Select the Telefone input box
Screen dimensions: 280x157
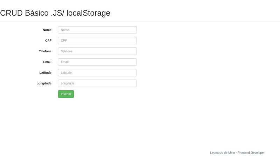tap(97, 51)
